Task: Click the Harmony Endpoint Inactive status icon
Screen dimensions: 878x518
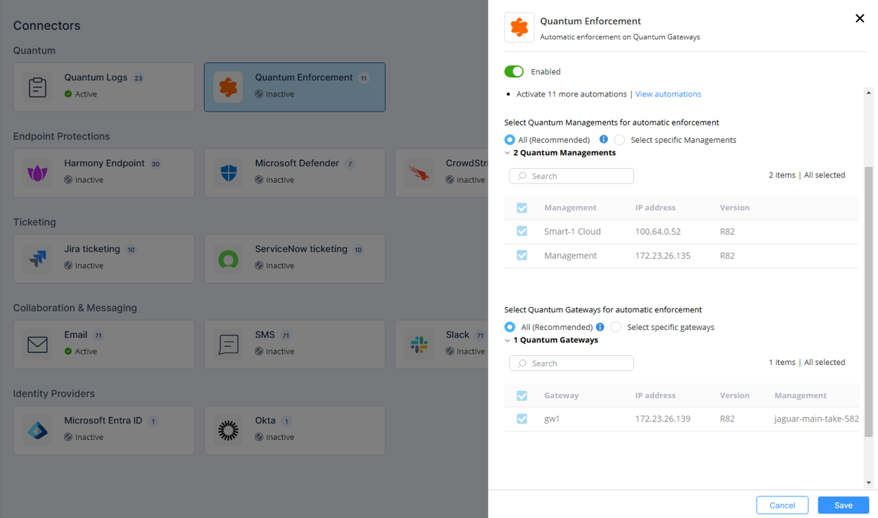Action: (x=68, y=180)
